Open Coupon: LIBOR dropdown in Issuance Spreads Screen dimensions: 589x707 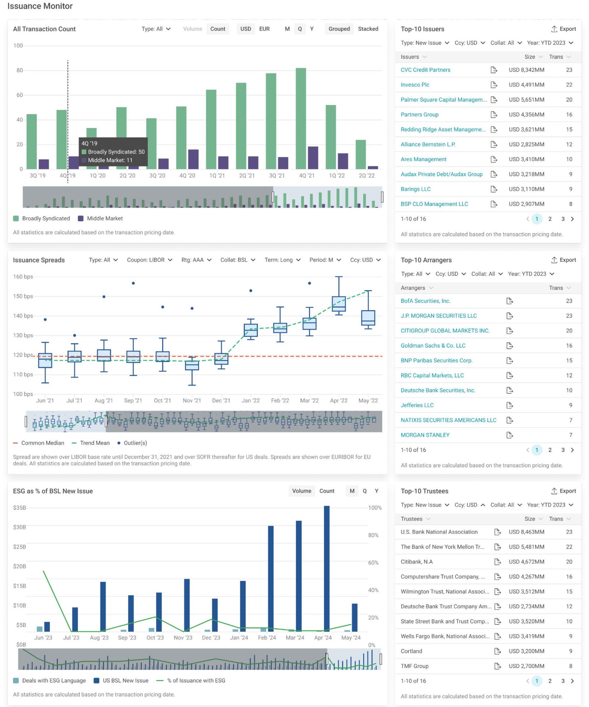pyautogui.click(x=150, y=260)
